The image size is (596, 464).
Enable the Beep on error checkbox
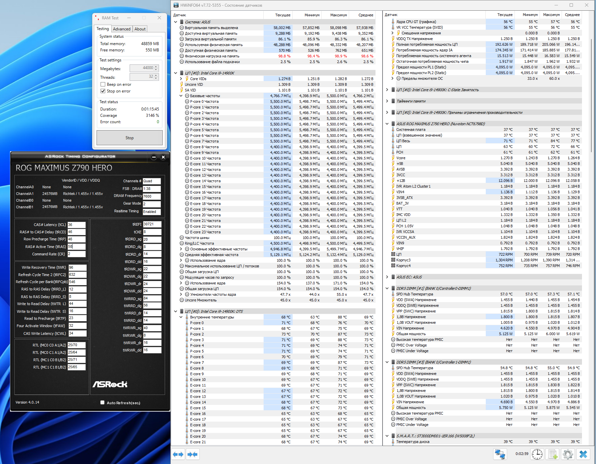coord(103,84)
